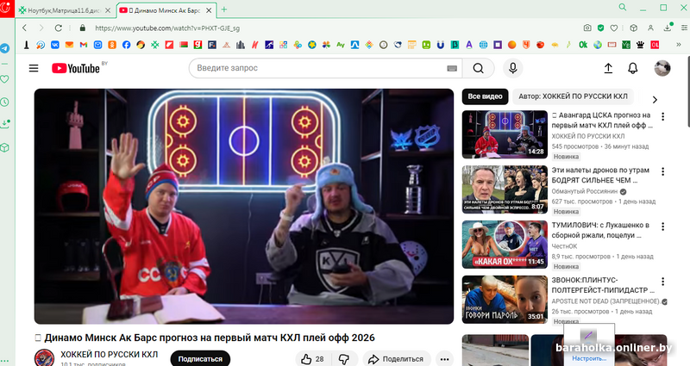
Task: Open VK bookmark in bookmarks bar
Action: (55, 45)
